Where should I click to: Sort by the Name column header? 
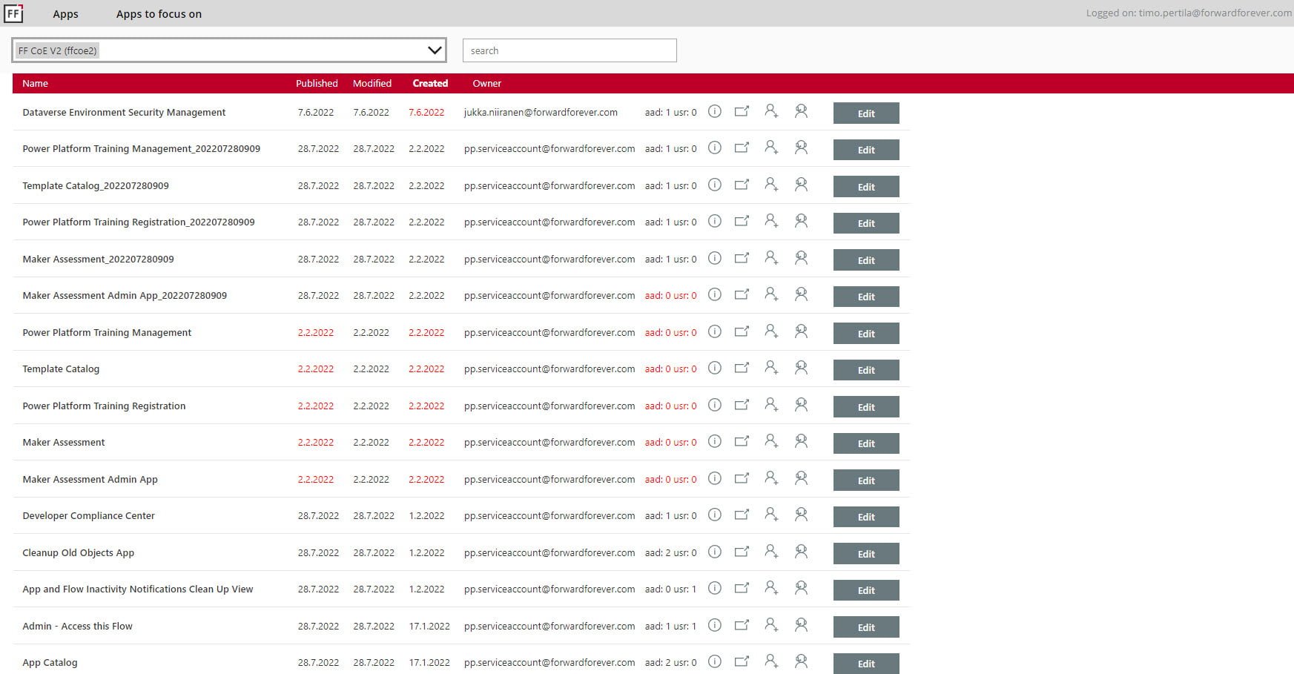pos(35,83)
